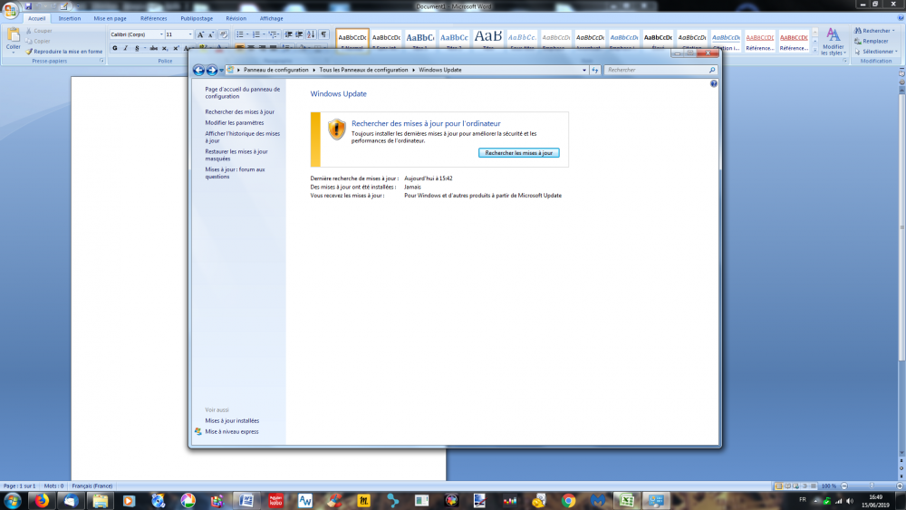Click the volume icon in system tray
Screen dimensions: 906x510
click(850, 501)
